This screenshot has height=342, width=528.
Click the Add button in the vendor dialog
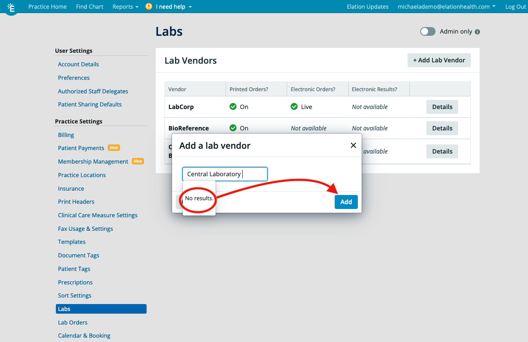click(x=346, y=202)
